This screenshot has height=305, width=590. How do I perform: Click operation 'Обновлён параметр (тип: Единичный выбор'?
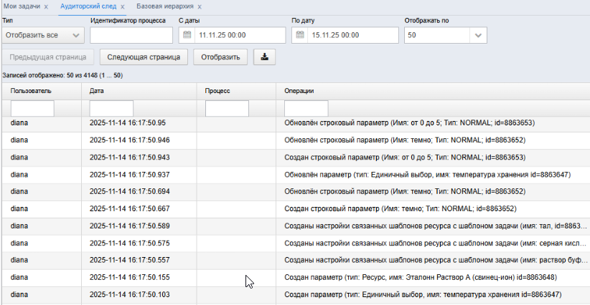click(428, 175)
